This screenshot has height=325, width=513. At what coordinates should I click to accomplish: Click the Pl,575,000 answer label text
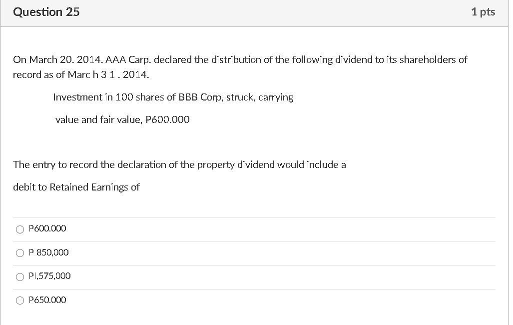click(50, 276)
